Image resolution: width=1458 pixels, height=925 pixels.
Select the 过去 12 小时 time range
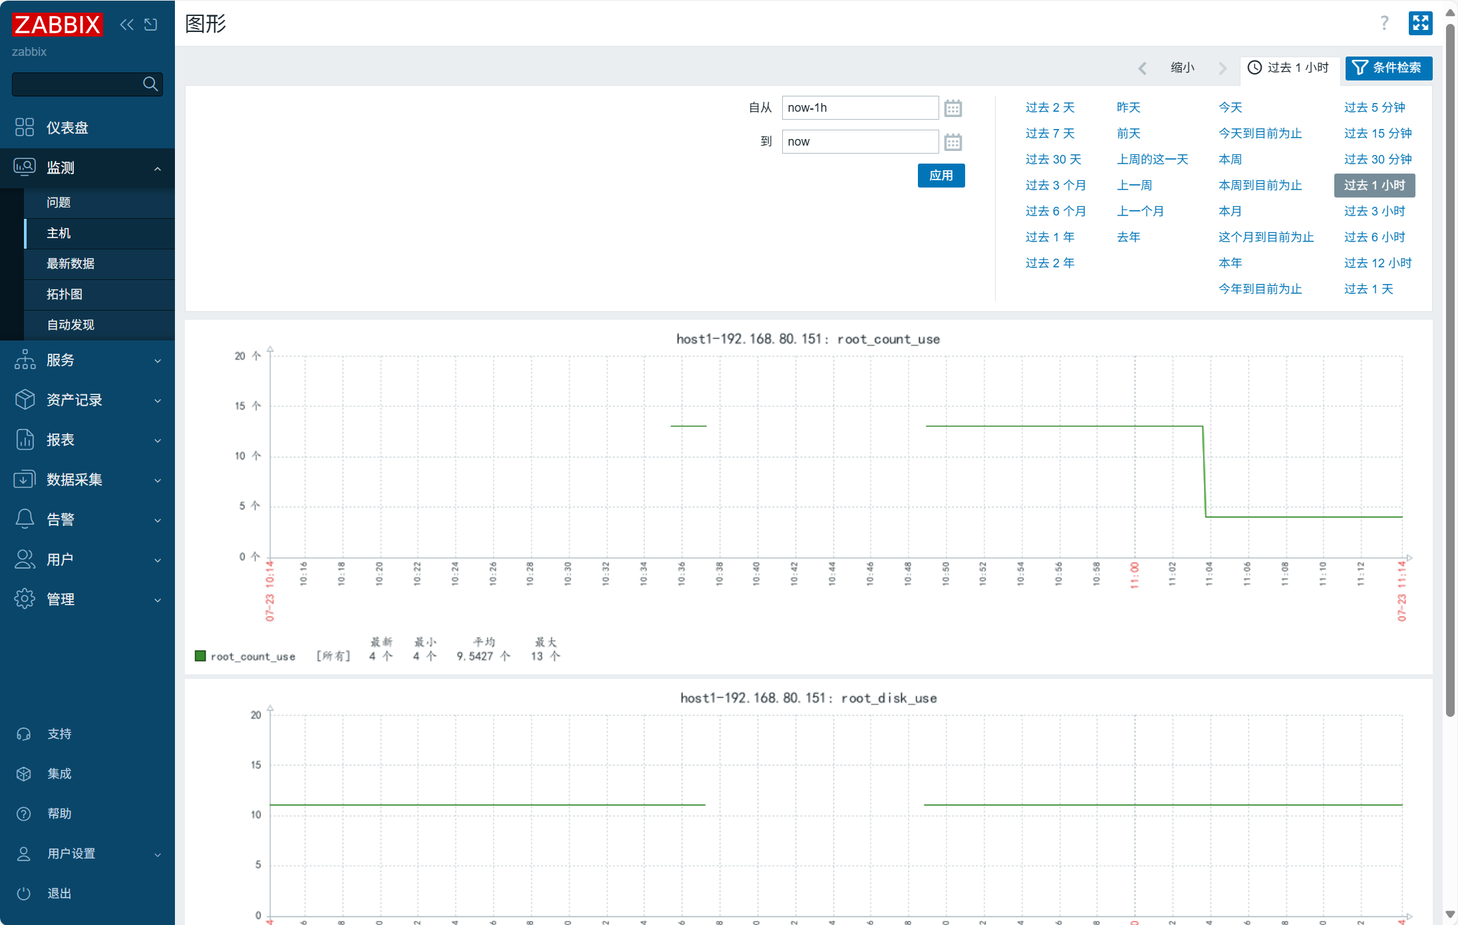tap(1378, 263)
